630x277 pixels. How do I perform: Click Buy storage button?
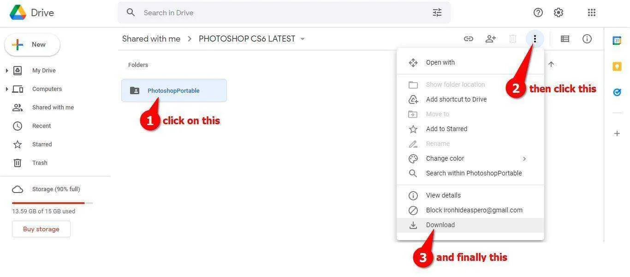pyautogui.click(x=41, y=229)
